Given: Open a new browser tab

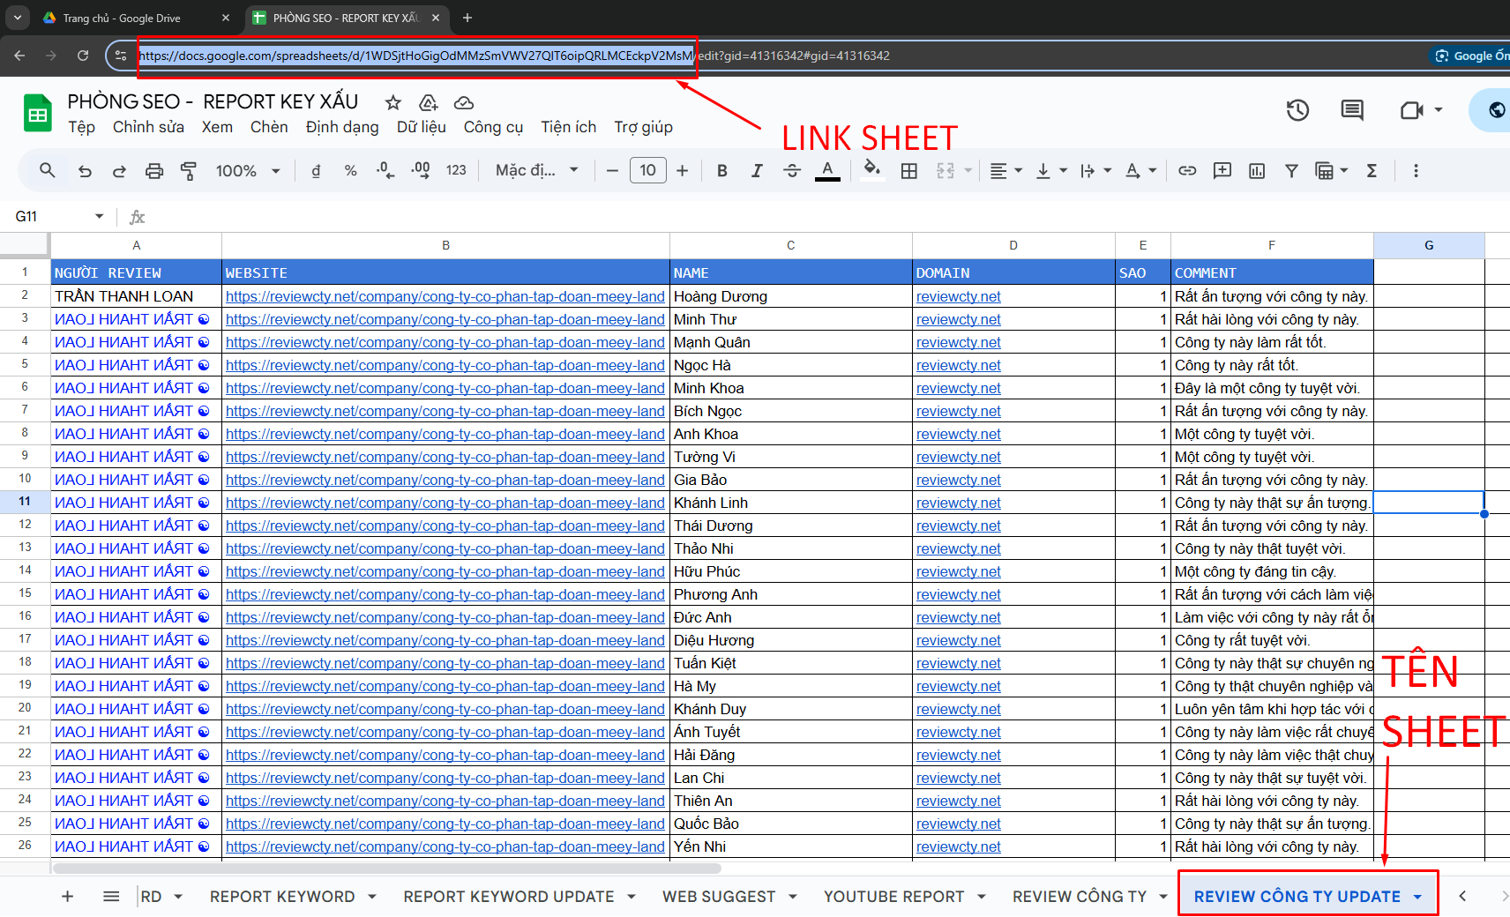Looking at the screenshot, I should (x=467, y=18).
